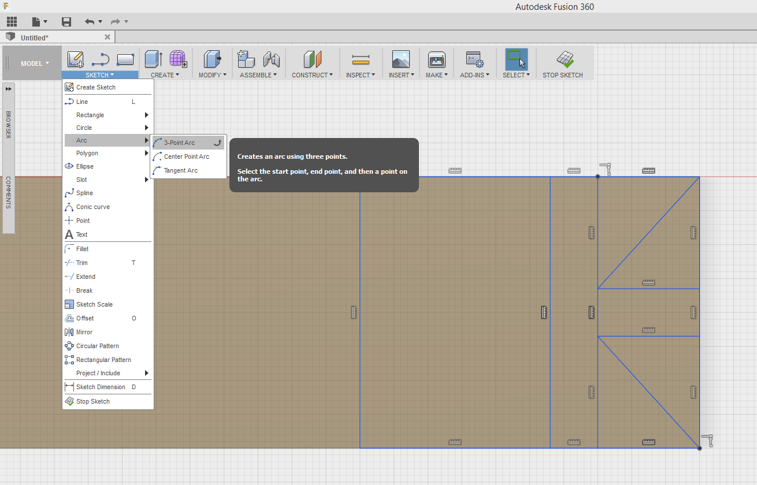Viewport: 757px width, 485px height.
Task: Click the Measure icon in INSPECT
Action: click(x=361, y=59)
